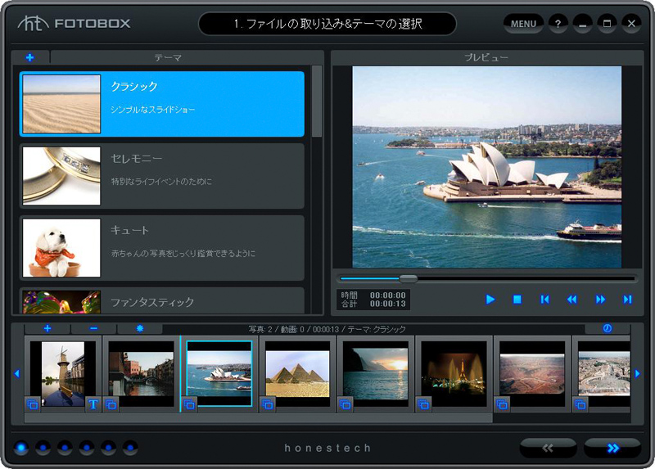Go to the second step indicator dot
This screenshot has height=469, width=655.
coord(43,448)
